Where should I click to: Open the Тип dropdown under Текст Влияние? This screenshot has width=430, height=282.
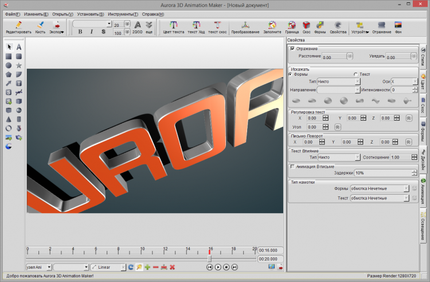[x=338, y=157]
